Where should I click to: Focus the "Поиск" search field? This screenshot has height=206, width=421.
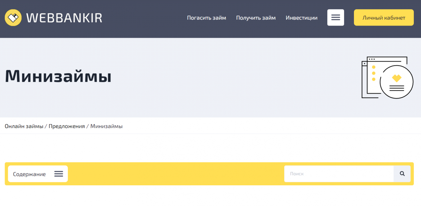tap(339, 174)
